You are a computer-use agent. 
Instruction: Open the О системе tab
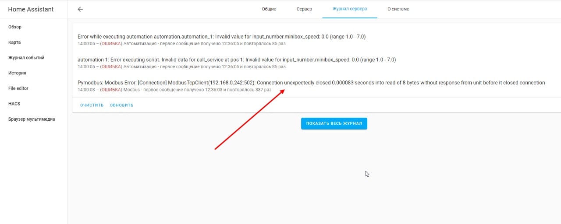coord(398,9)
